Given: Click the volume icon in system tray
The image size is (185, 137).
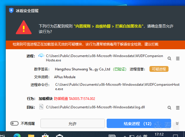Looking at the screenshot, I should click(x=139, y=136).
